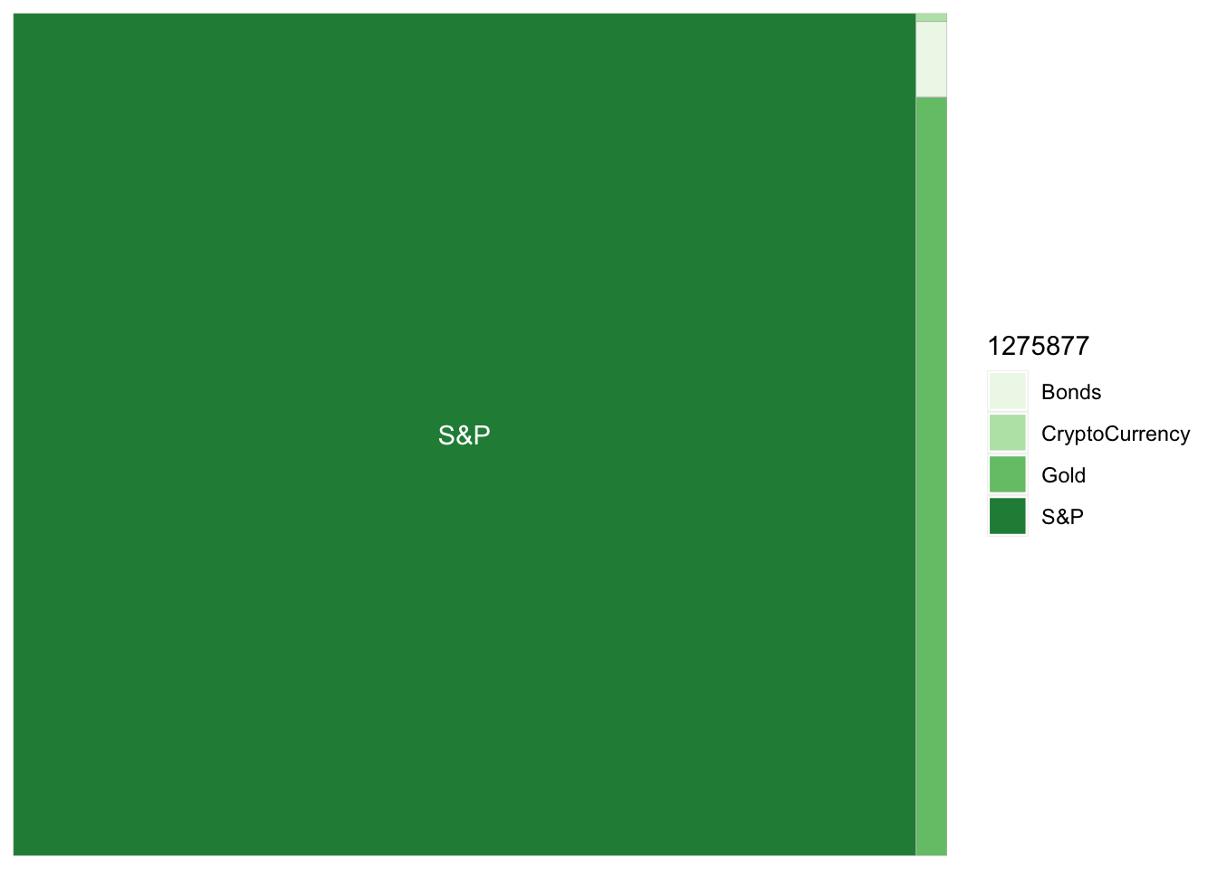Click the Bonds legend color swatch
1217x869 pixels.
tap(1007, 392)
